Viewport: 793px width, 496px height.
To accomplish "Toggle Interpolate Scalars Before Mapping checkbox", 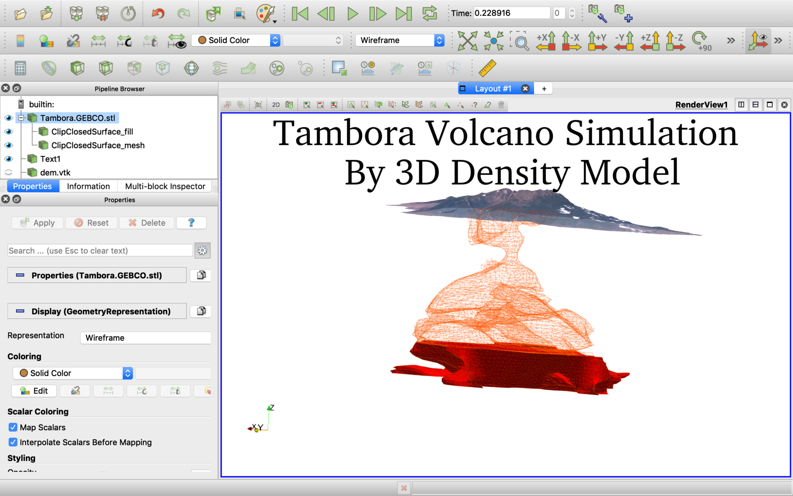I will 12,442.
